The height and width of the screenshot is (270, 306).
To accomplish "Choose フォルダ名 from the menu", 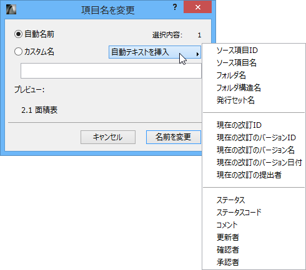I will click(x=254, y=75).
